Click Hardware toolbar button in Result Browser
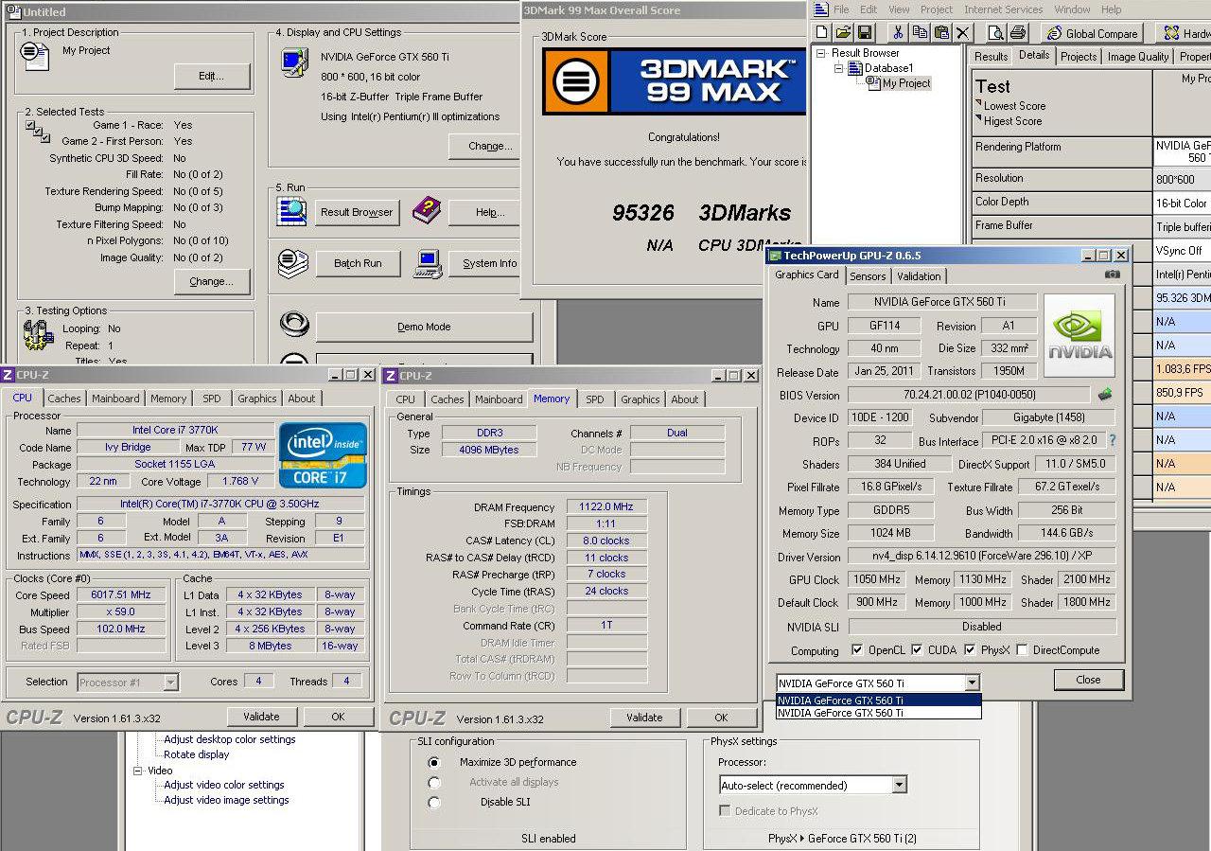This screenshot has width=1211, height=851. click(x=1183, y=33)
